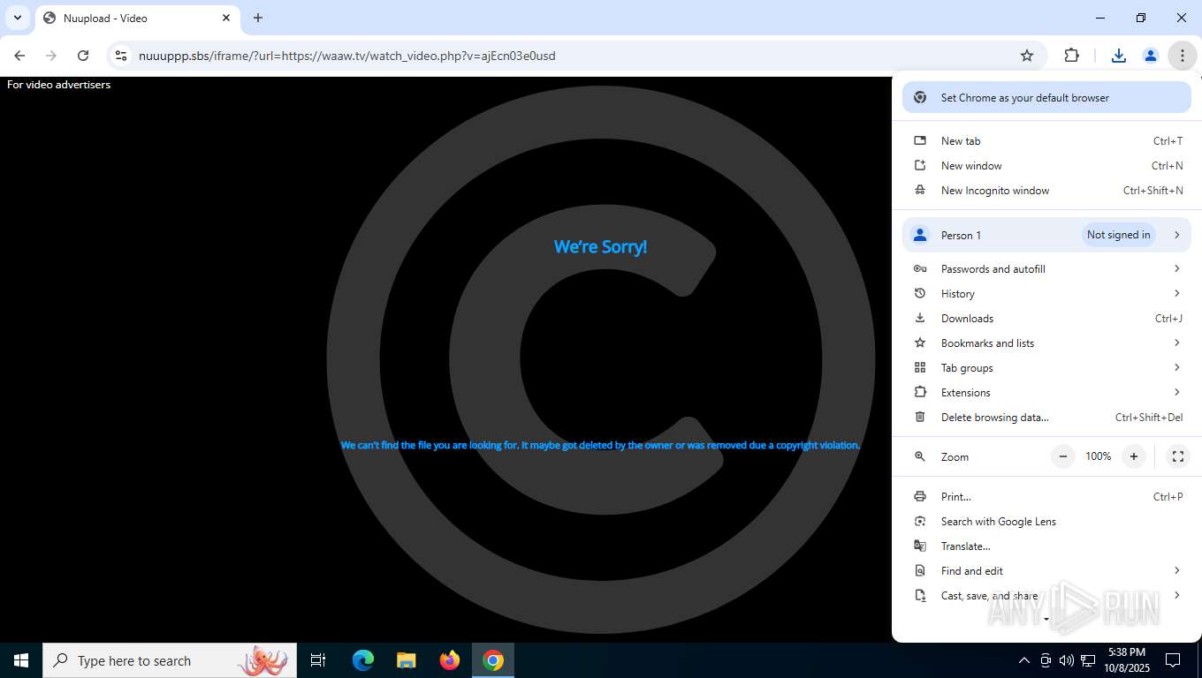Open Task View on the taskbar
Viewport: 1202px width, 678px height.
tap(318, 660)
